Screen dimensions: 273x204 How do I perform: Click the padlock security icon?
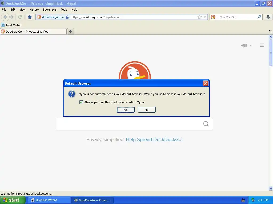pyautogui.click(x=67, y=17)
